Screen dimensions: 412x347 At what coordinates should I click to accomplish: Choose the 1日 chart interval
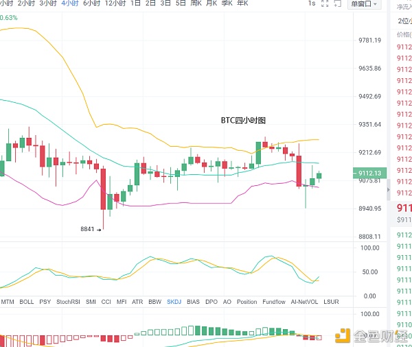click(x=135, y=3)
